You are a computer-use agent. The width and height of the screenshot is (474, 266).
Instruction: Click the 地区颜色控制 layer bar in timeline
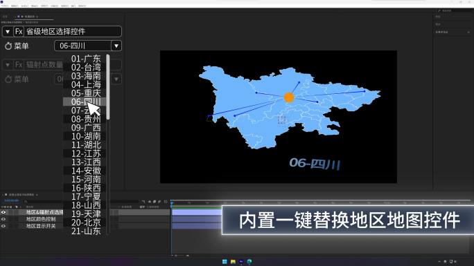(x=197, y=219)
